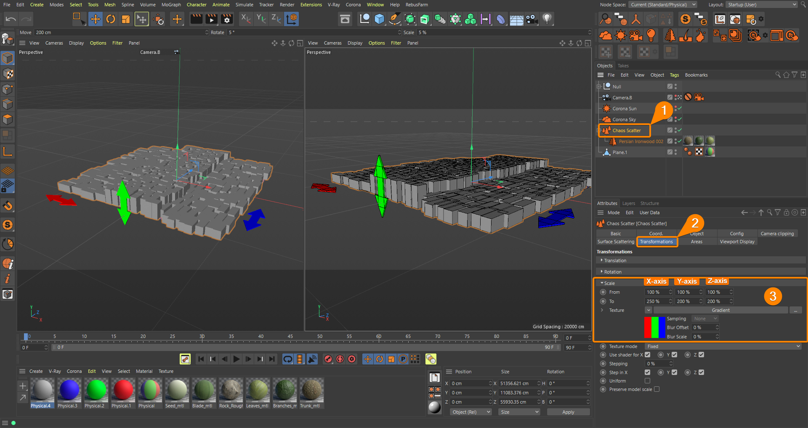Select the red Physical.1 material swatch
Image resolution: width=808 pixels, height=428 pixels.
(x=123, y=390)
